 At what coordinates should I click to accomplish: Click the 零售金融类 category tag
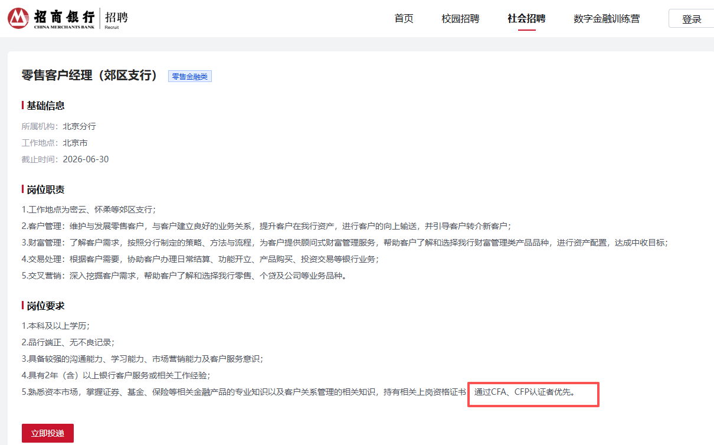pyautogui.click(x=189, y=76)
